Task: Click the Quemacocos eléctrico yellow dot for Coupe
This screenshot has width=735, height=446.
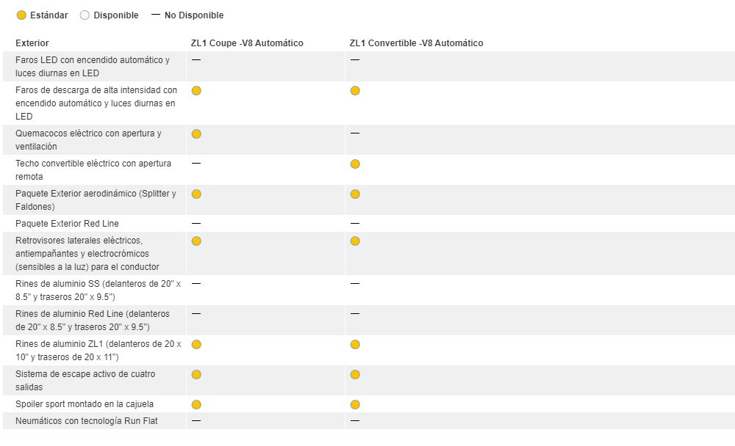Action: pyautogui.click(x=196, y=134)
